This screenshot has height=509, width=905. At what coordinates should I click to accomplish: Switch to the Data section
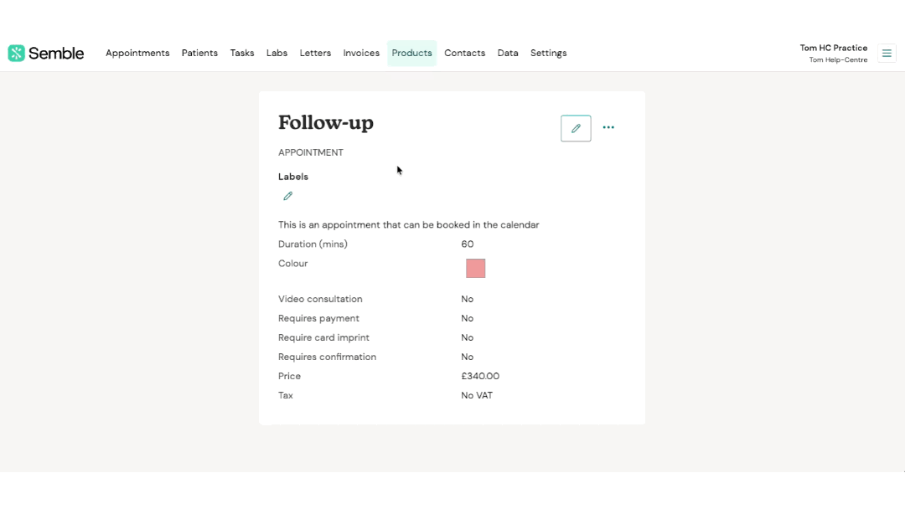pyautogui.click(x=508, y=54)
